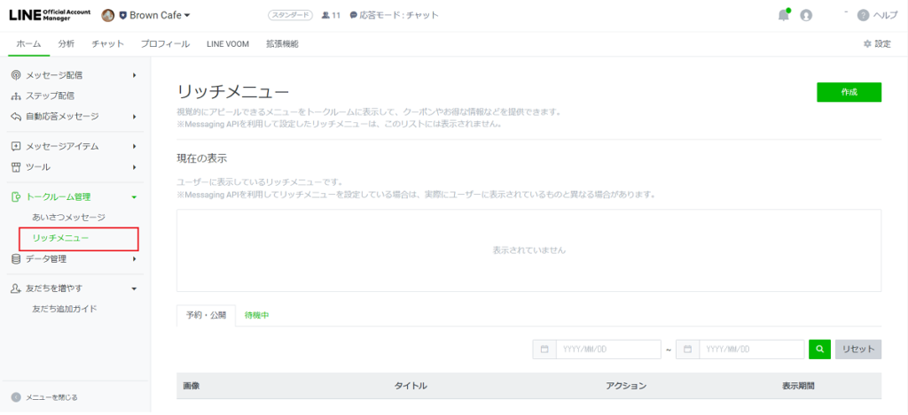This screenshot has width=908, height=415.
Task: Click the help question mark icon
Action: click(863, 15)
